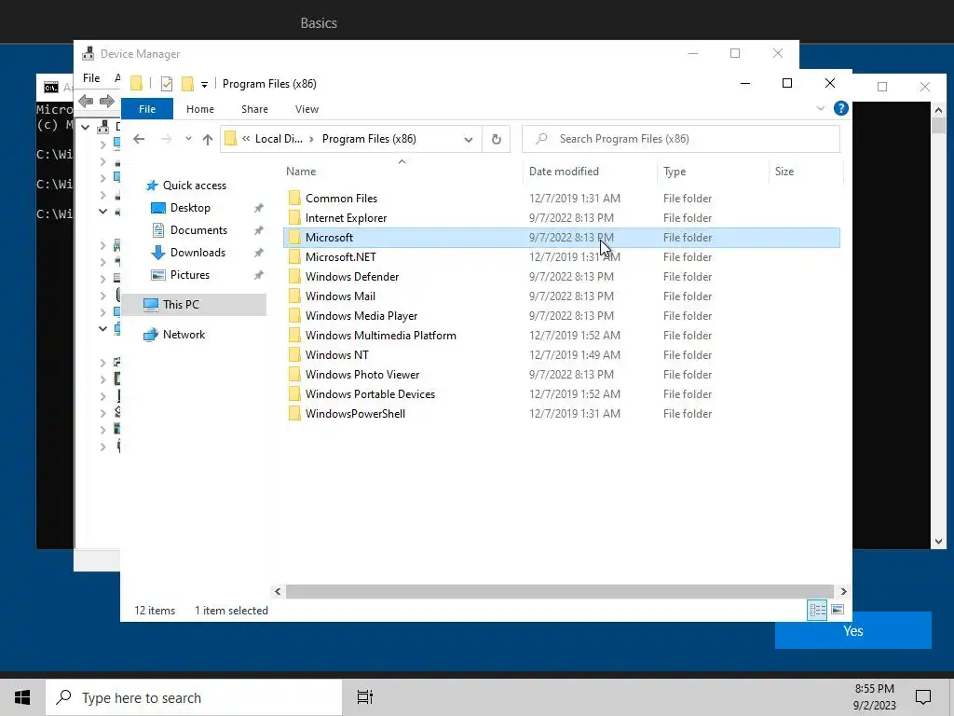Click in the Search Program Files (x86) box
Image resolution: width=954 pixels, height=716 pixels.
(681, 140)
